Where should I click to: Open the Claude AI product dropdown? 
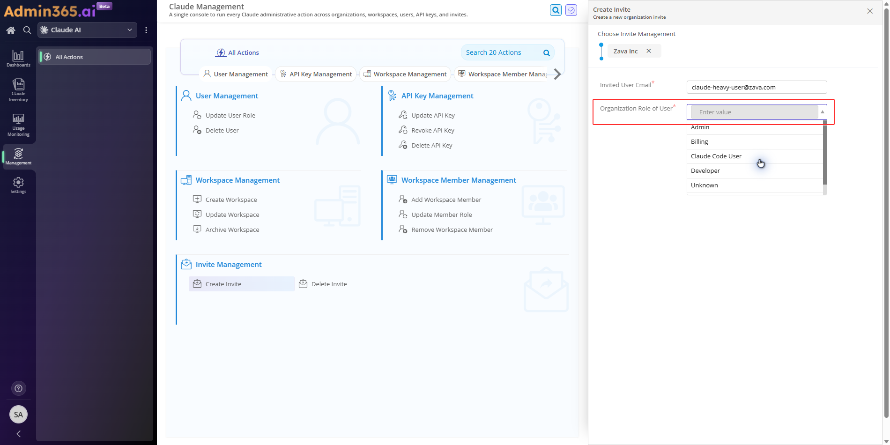coord(88,30)
